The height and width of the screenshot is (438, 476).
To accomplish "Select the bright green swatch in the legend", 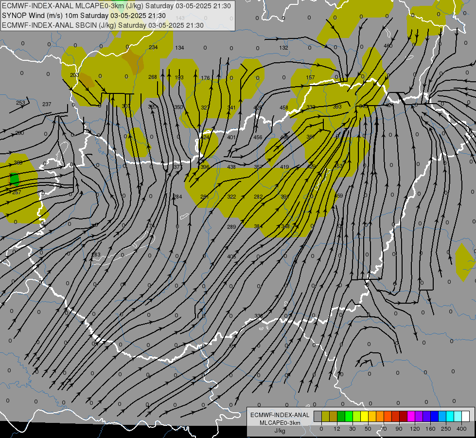I will point(349,416).
